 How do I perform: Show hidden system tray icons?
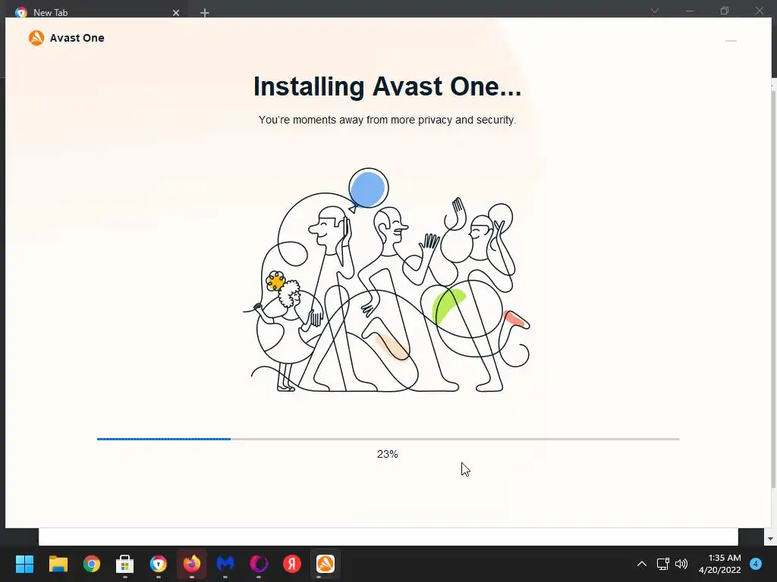pos(642,564)
